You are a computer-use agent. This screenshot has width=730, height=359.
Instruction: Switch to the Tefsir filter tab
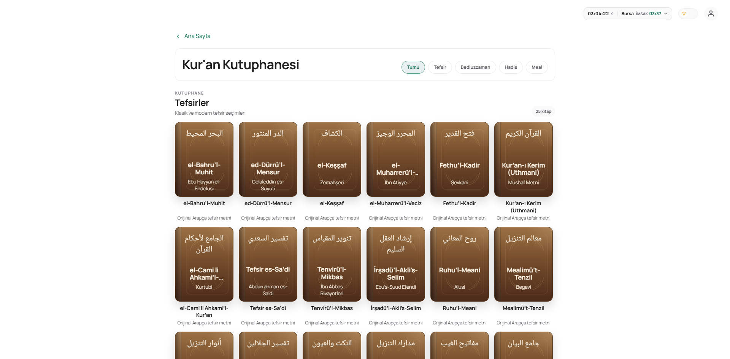click(440, 67)
